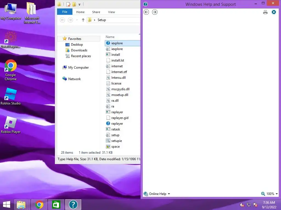Open the Windows Start button
This screenshot has width=281, height=210.
pos(7,205)
